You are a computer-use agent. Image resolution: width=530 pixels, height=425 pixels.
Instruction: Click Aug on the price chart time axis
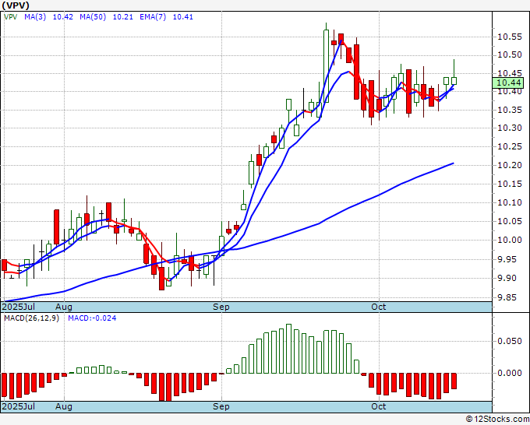click(64, 307)
